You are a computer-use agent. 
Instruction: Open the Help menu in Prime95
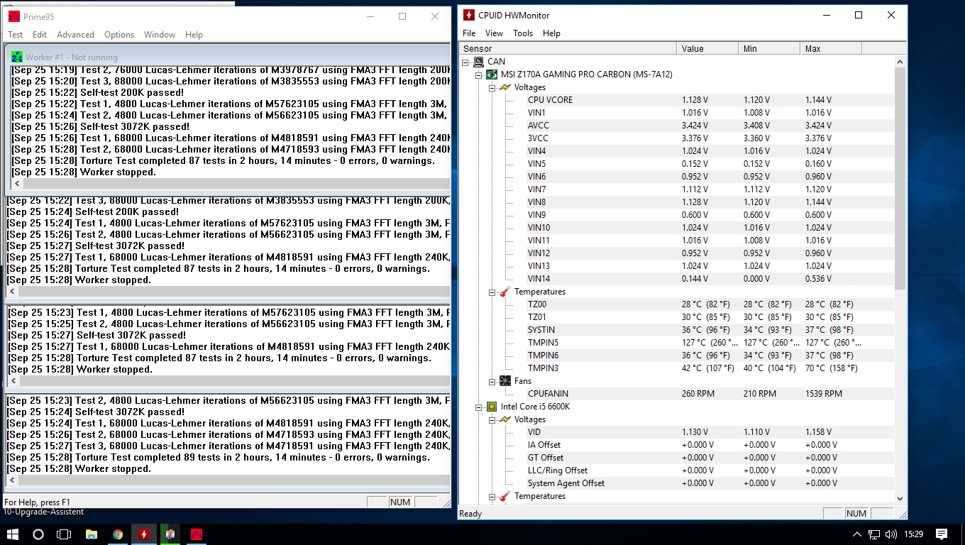click(194, 34)
